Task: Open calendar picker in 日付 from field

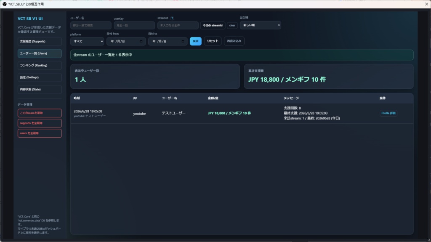Action: click(x=141, y=41)
